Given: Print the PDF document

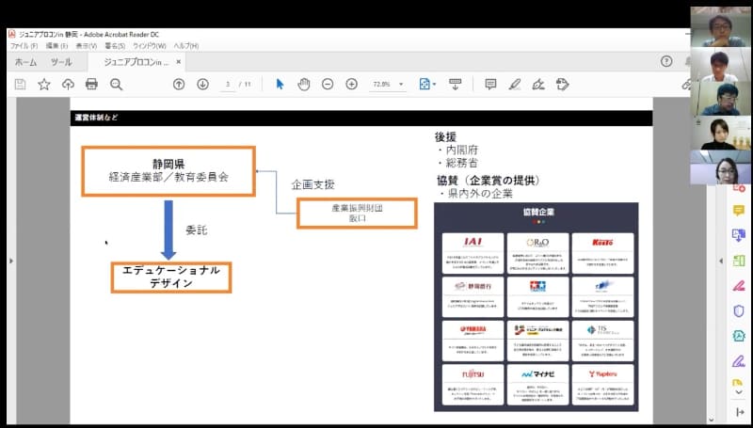Looking at the screenshot, I should pos(91,85).
